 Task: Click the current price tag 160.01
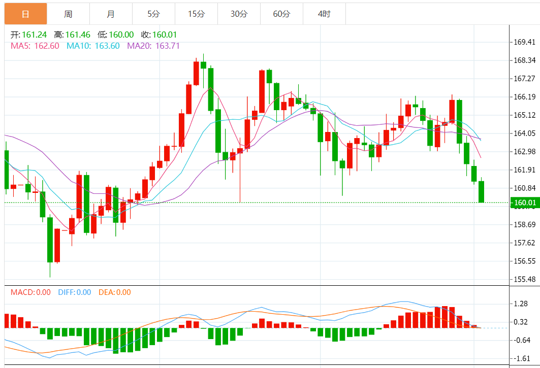[525, 203]
